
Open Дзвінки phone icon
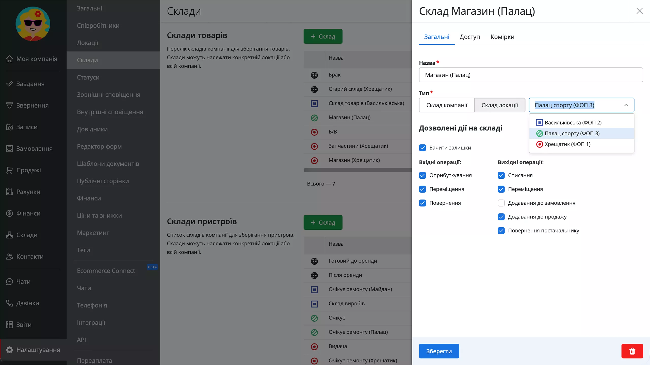tap(9, 303)
